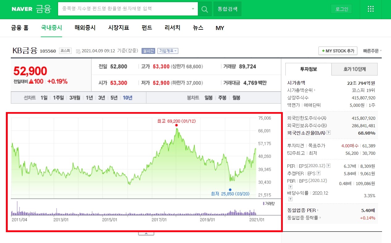Image resolution: width=391 pixels, height=243 pixels.
Task: Click the calendar icon beside the date
Action: 78,51
